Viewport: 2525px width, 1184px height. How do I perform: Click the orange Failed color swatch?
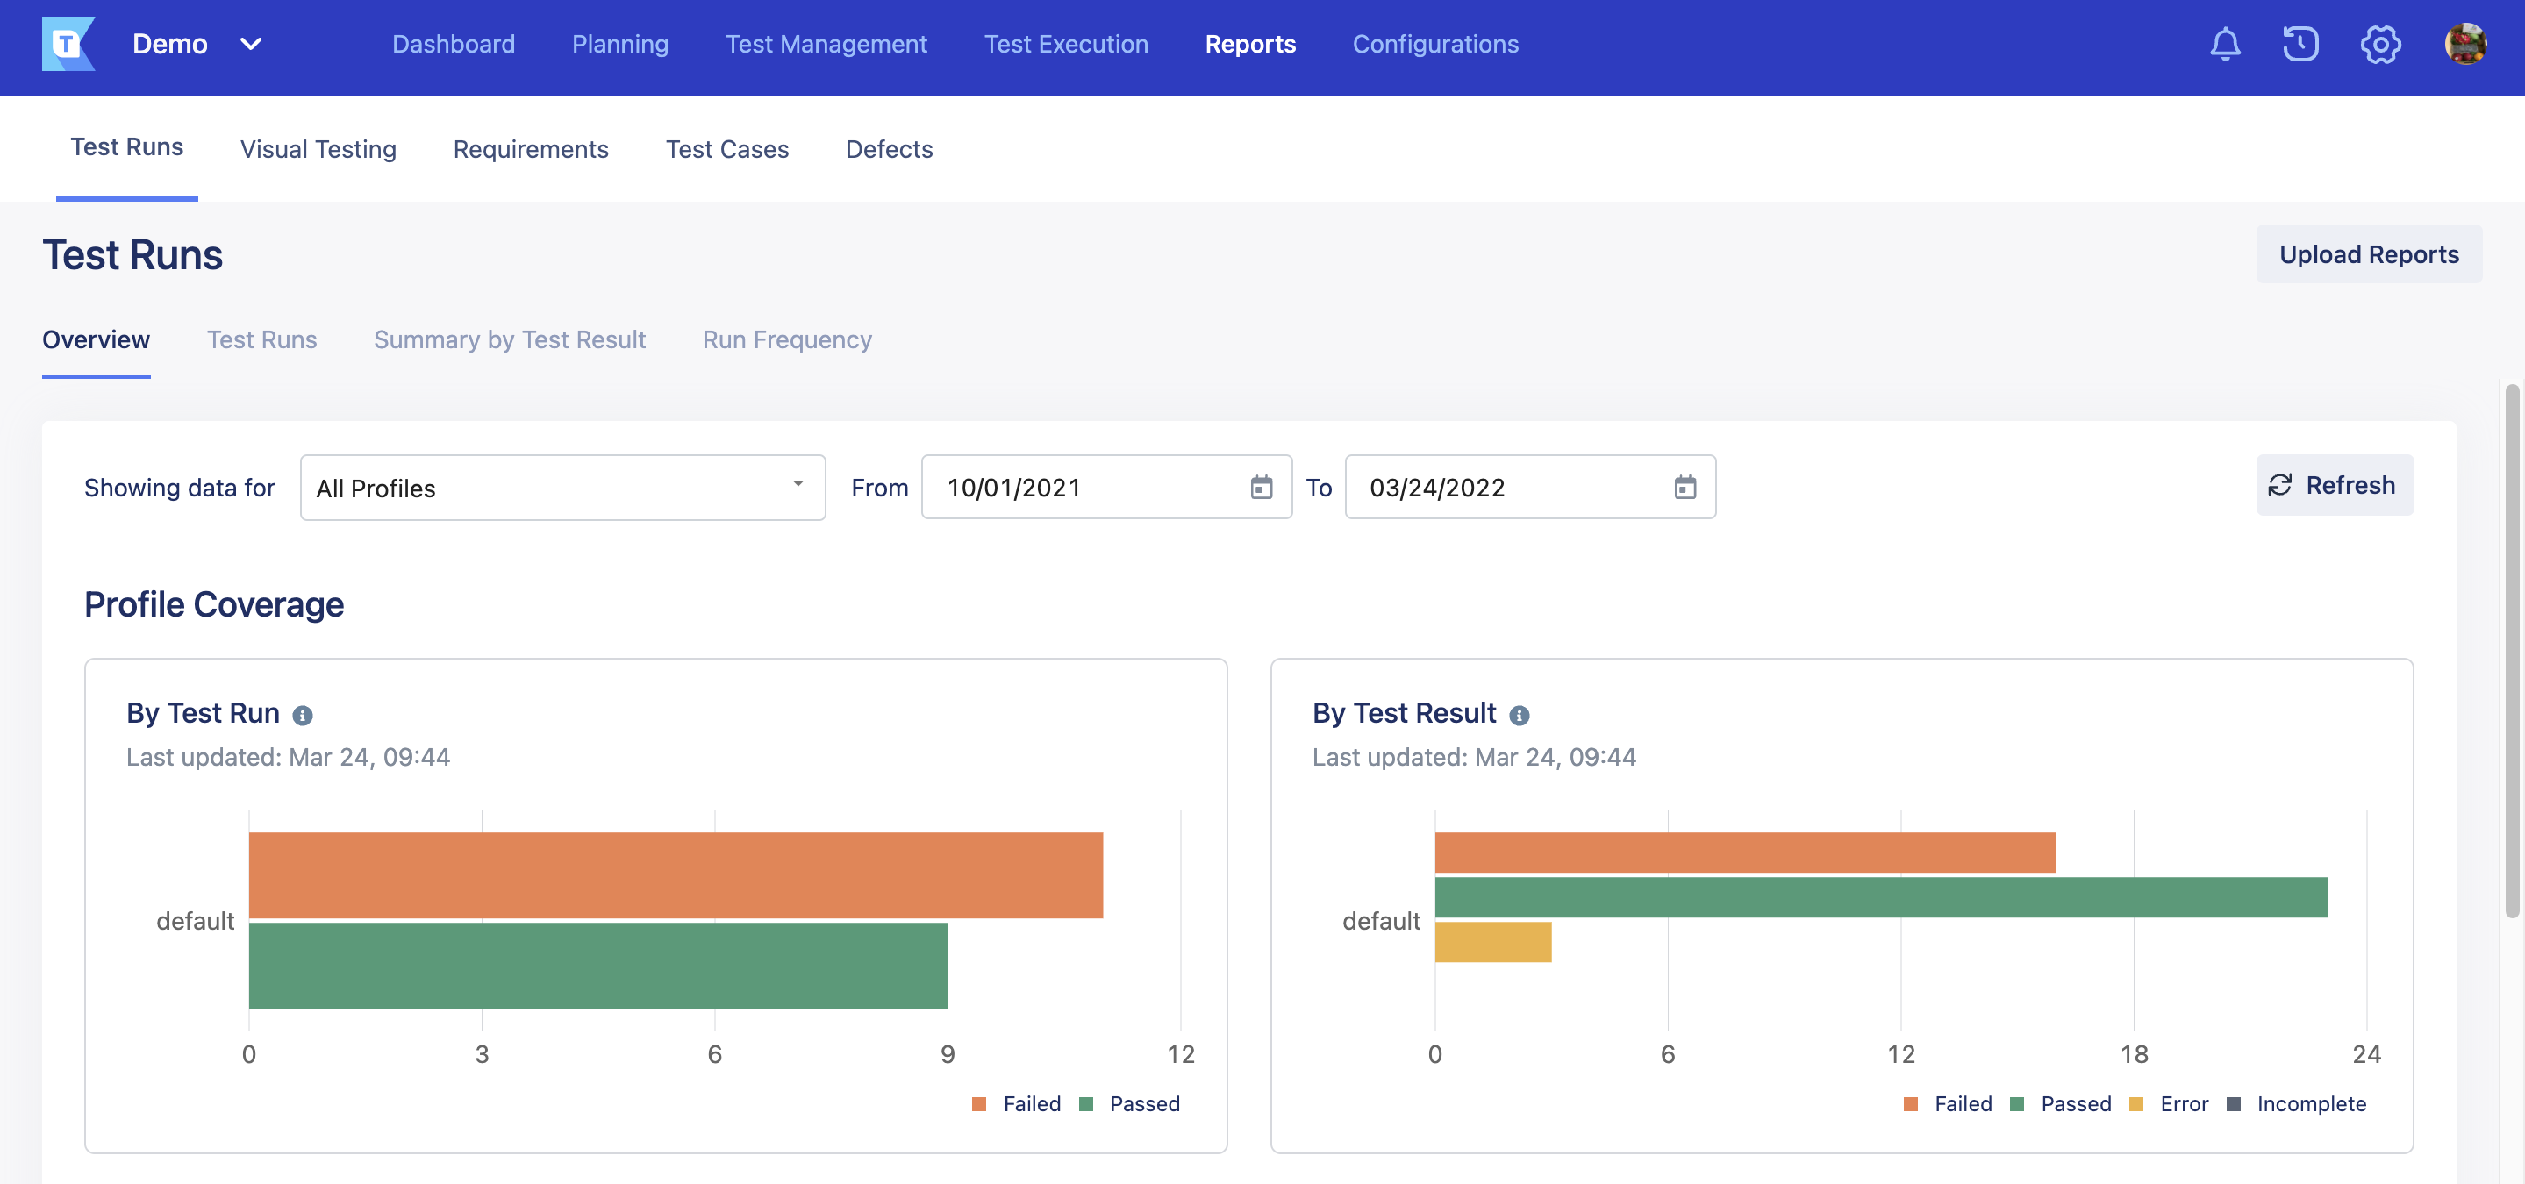tap(977, 1103)
